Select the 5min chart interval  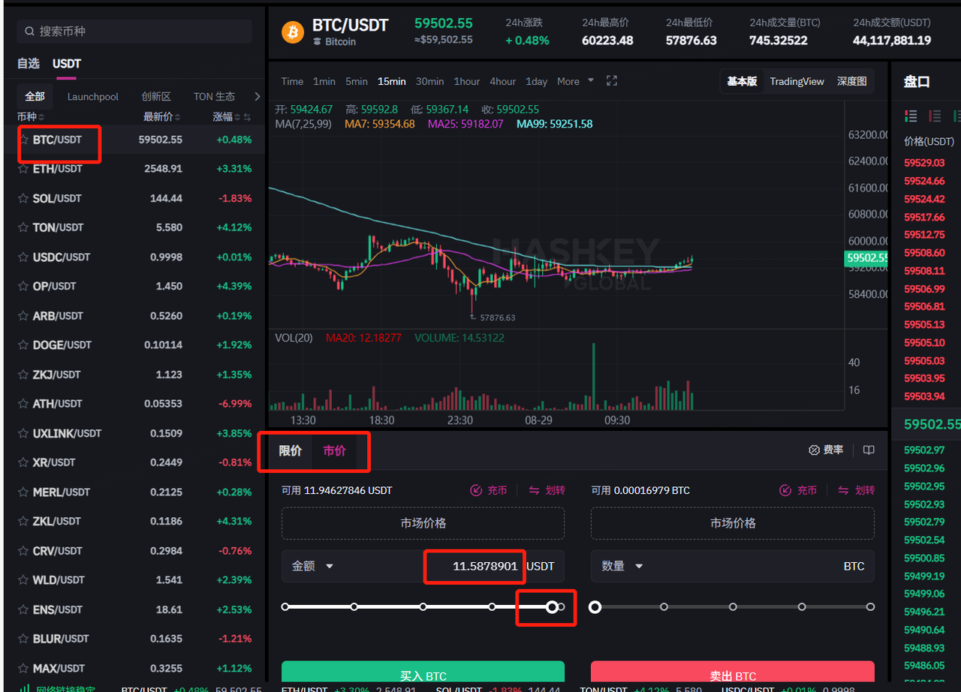[x=357, y=81]
